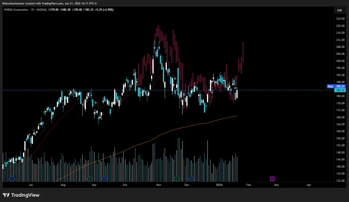349x202 pixels.
Task: Click the Feb label on time axis
Action: pyautogui.click(x=248, y=185)
